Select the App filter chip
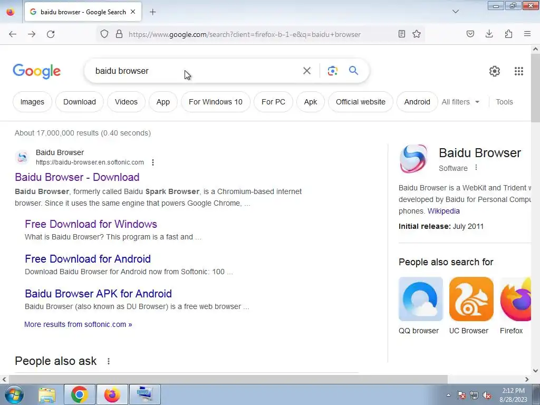The width and height of the screenshot is (540, 405). (163, 102)
